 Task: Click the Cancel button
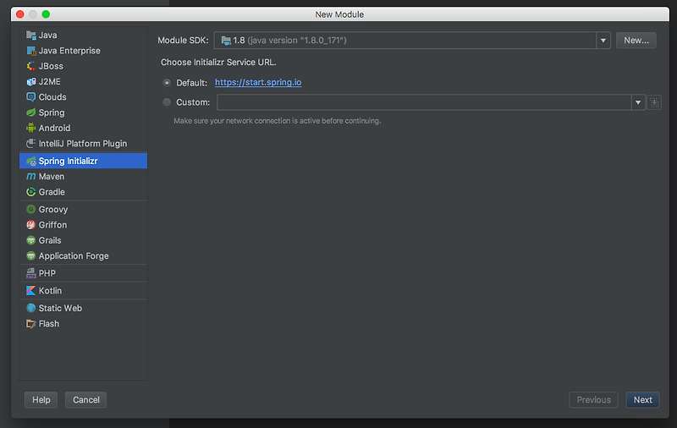(86, 400)
